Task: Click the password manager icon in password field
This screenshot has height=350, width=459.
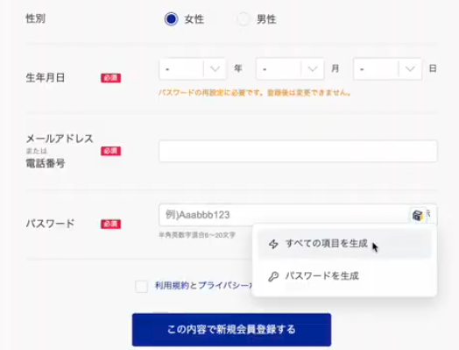Action: coord(418,215)
